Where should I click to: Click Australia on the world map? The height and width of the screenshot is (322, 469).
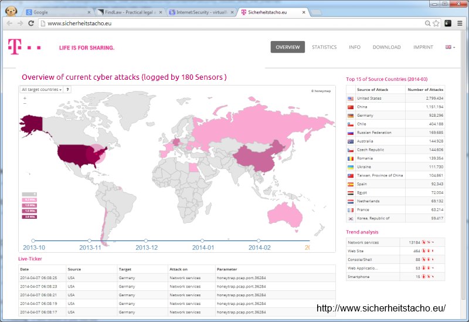284,215
